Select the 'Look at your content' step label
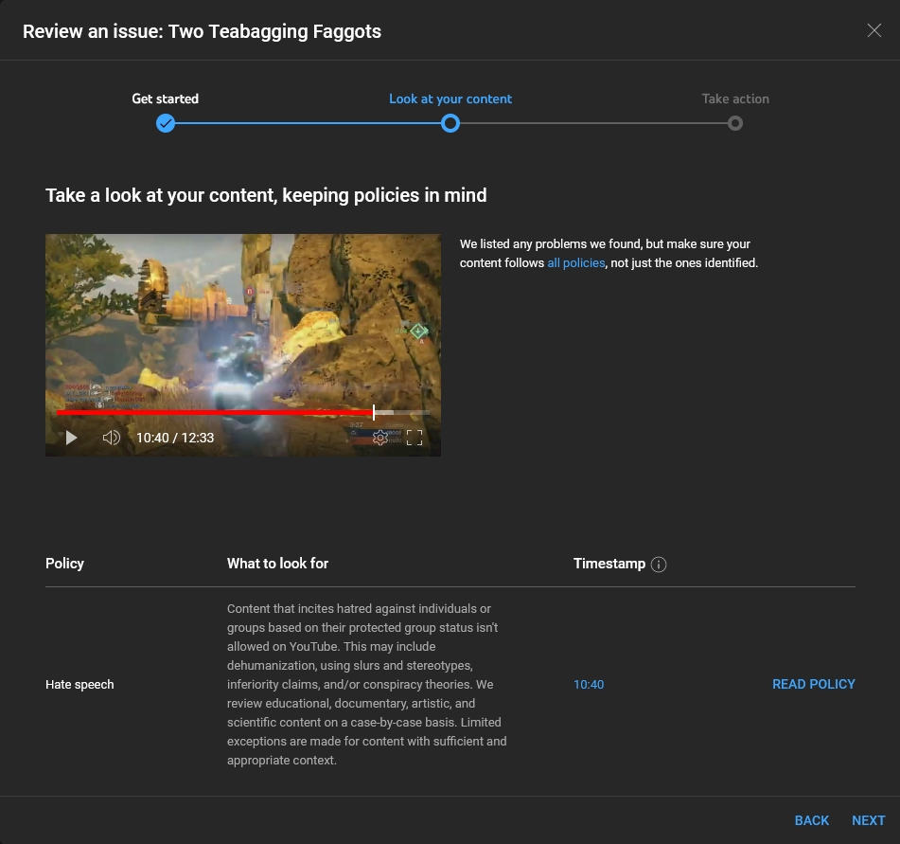 450,99
